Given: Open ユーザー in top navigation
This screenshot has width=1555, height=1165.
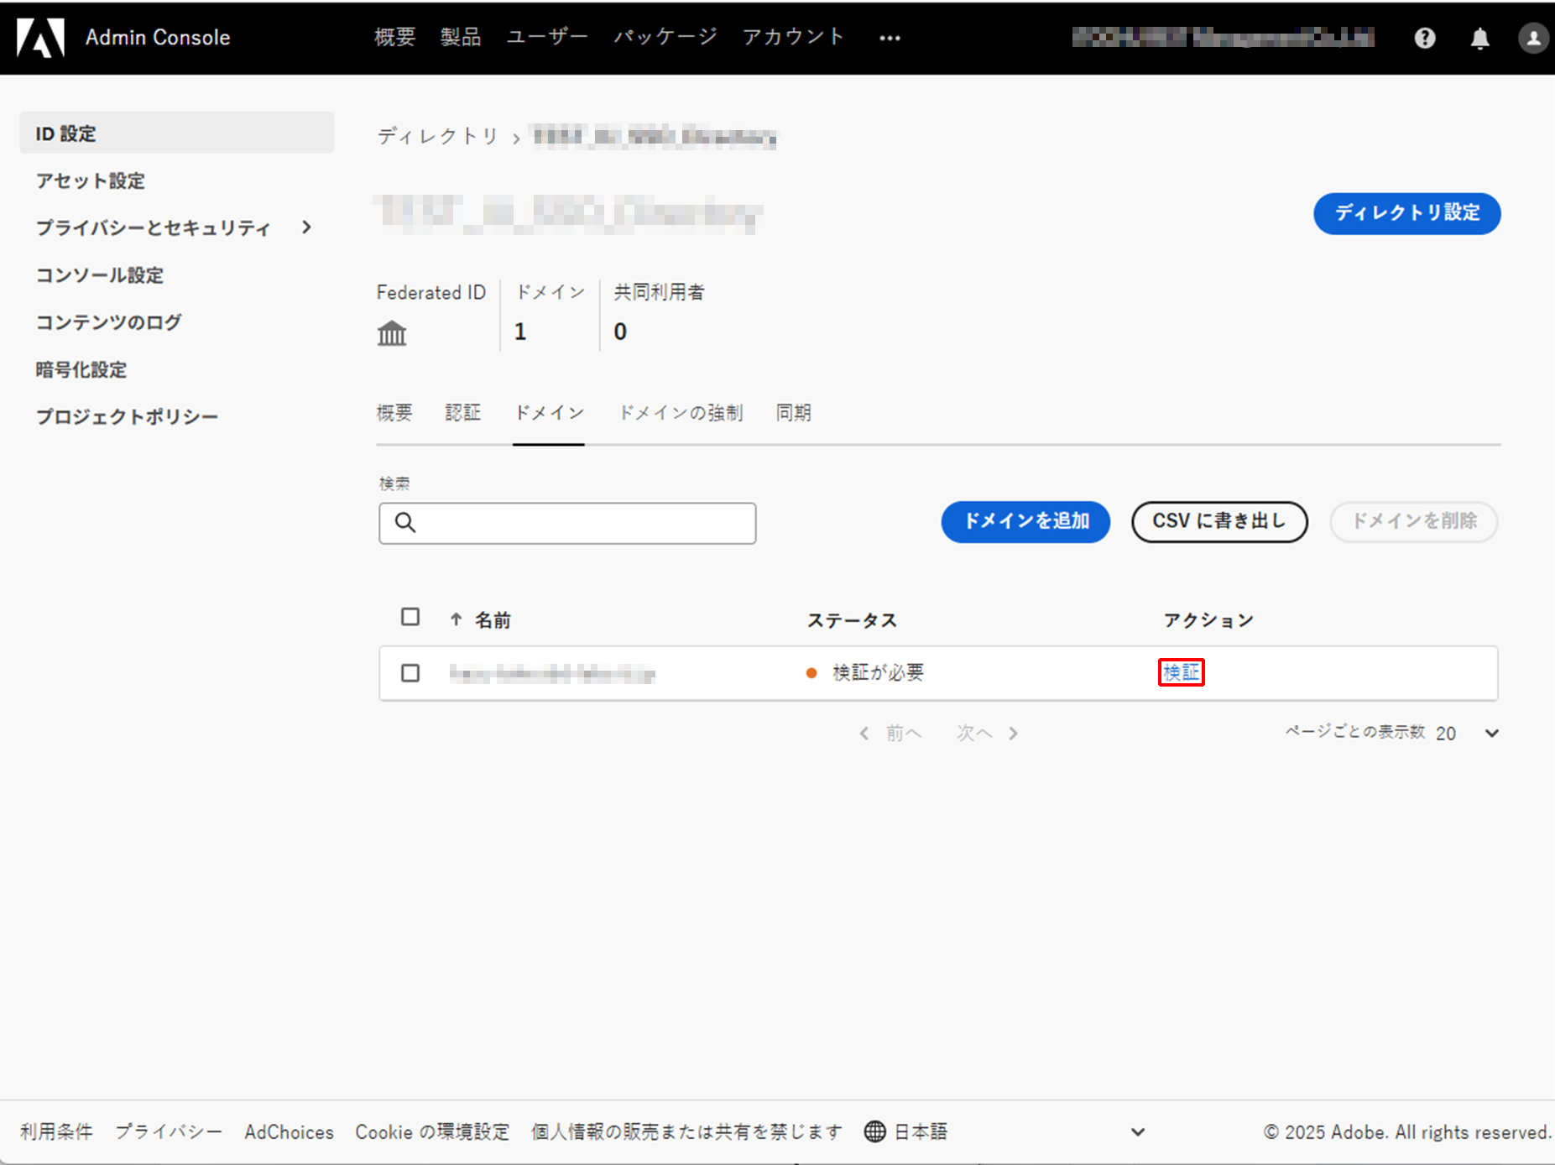Looking at the screenshot, I should (547, 37).
